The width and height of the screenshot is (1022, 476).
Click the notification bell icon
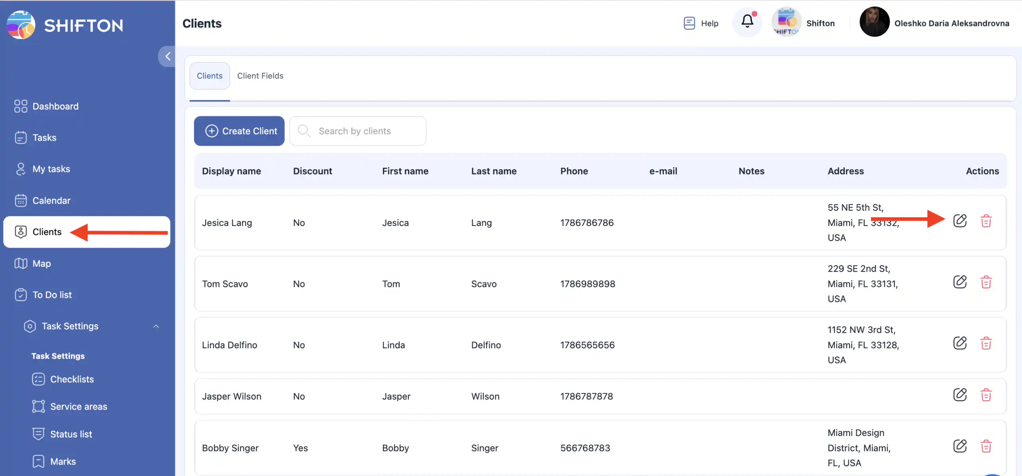(x=747, y=22)
